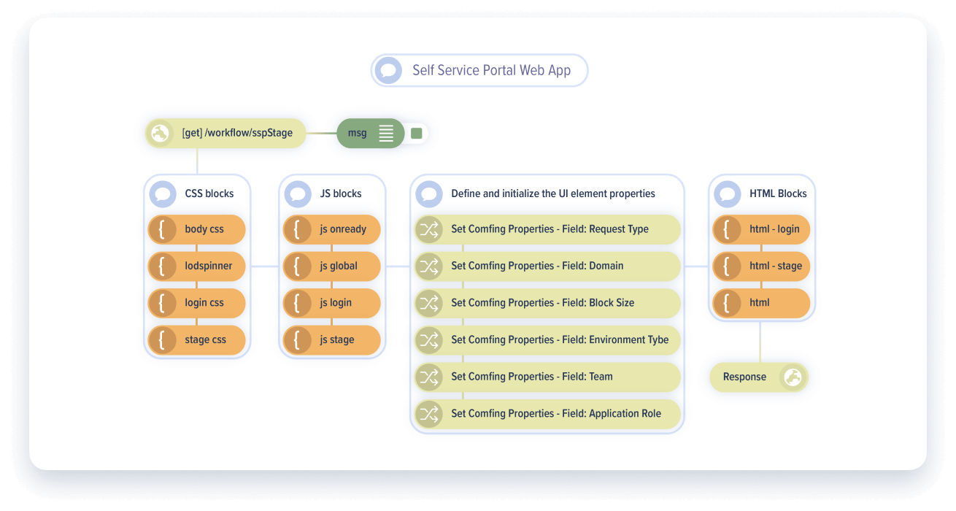
Task: Click the curly brace icon on body css node
Action: point(161,229)
